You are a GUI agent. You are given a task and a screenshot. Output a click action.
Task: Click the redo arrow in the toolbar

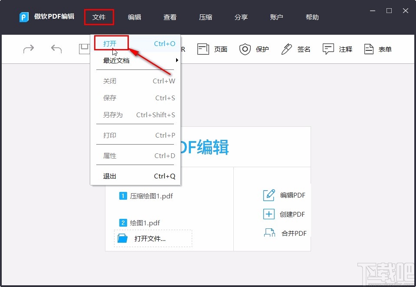pyautogui.click(x=28, y=49)
